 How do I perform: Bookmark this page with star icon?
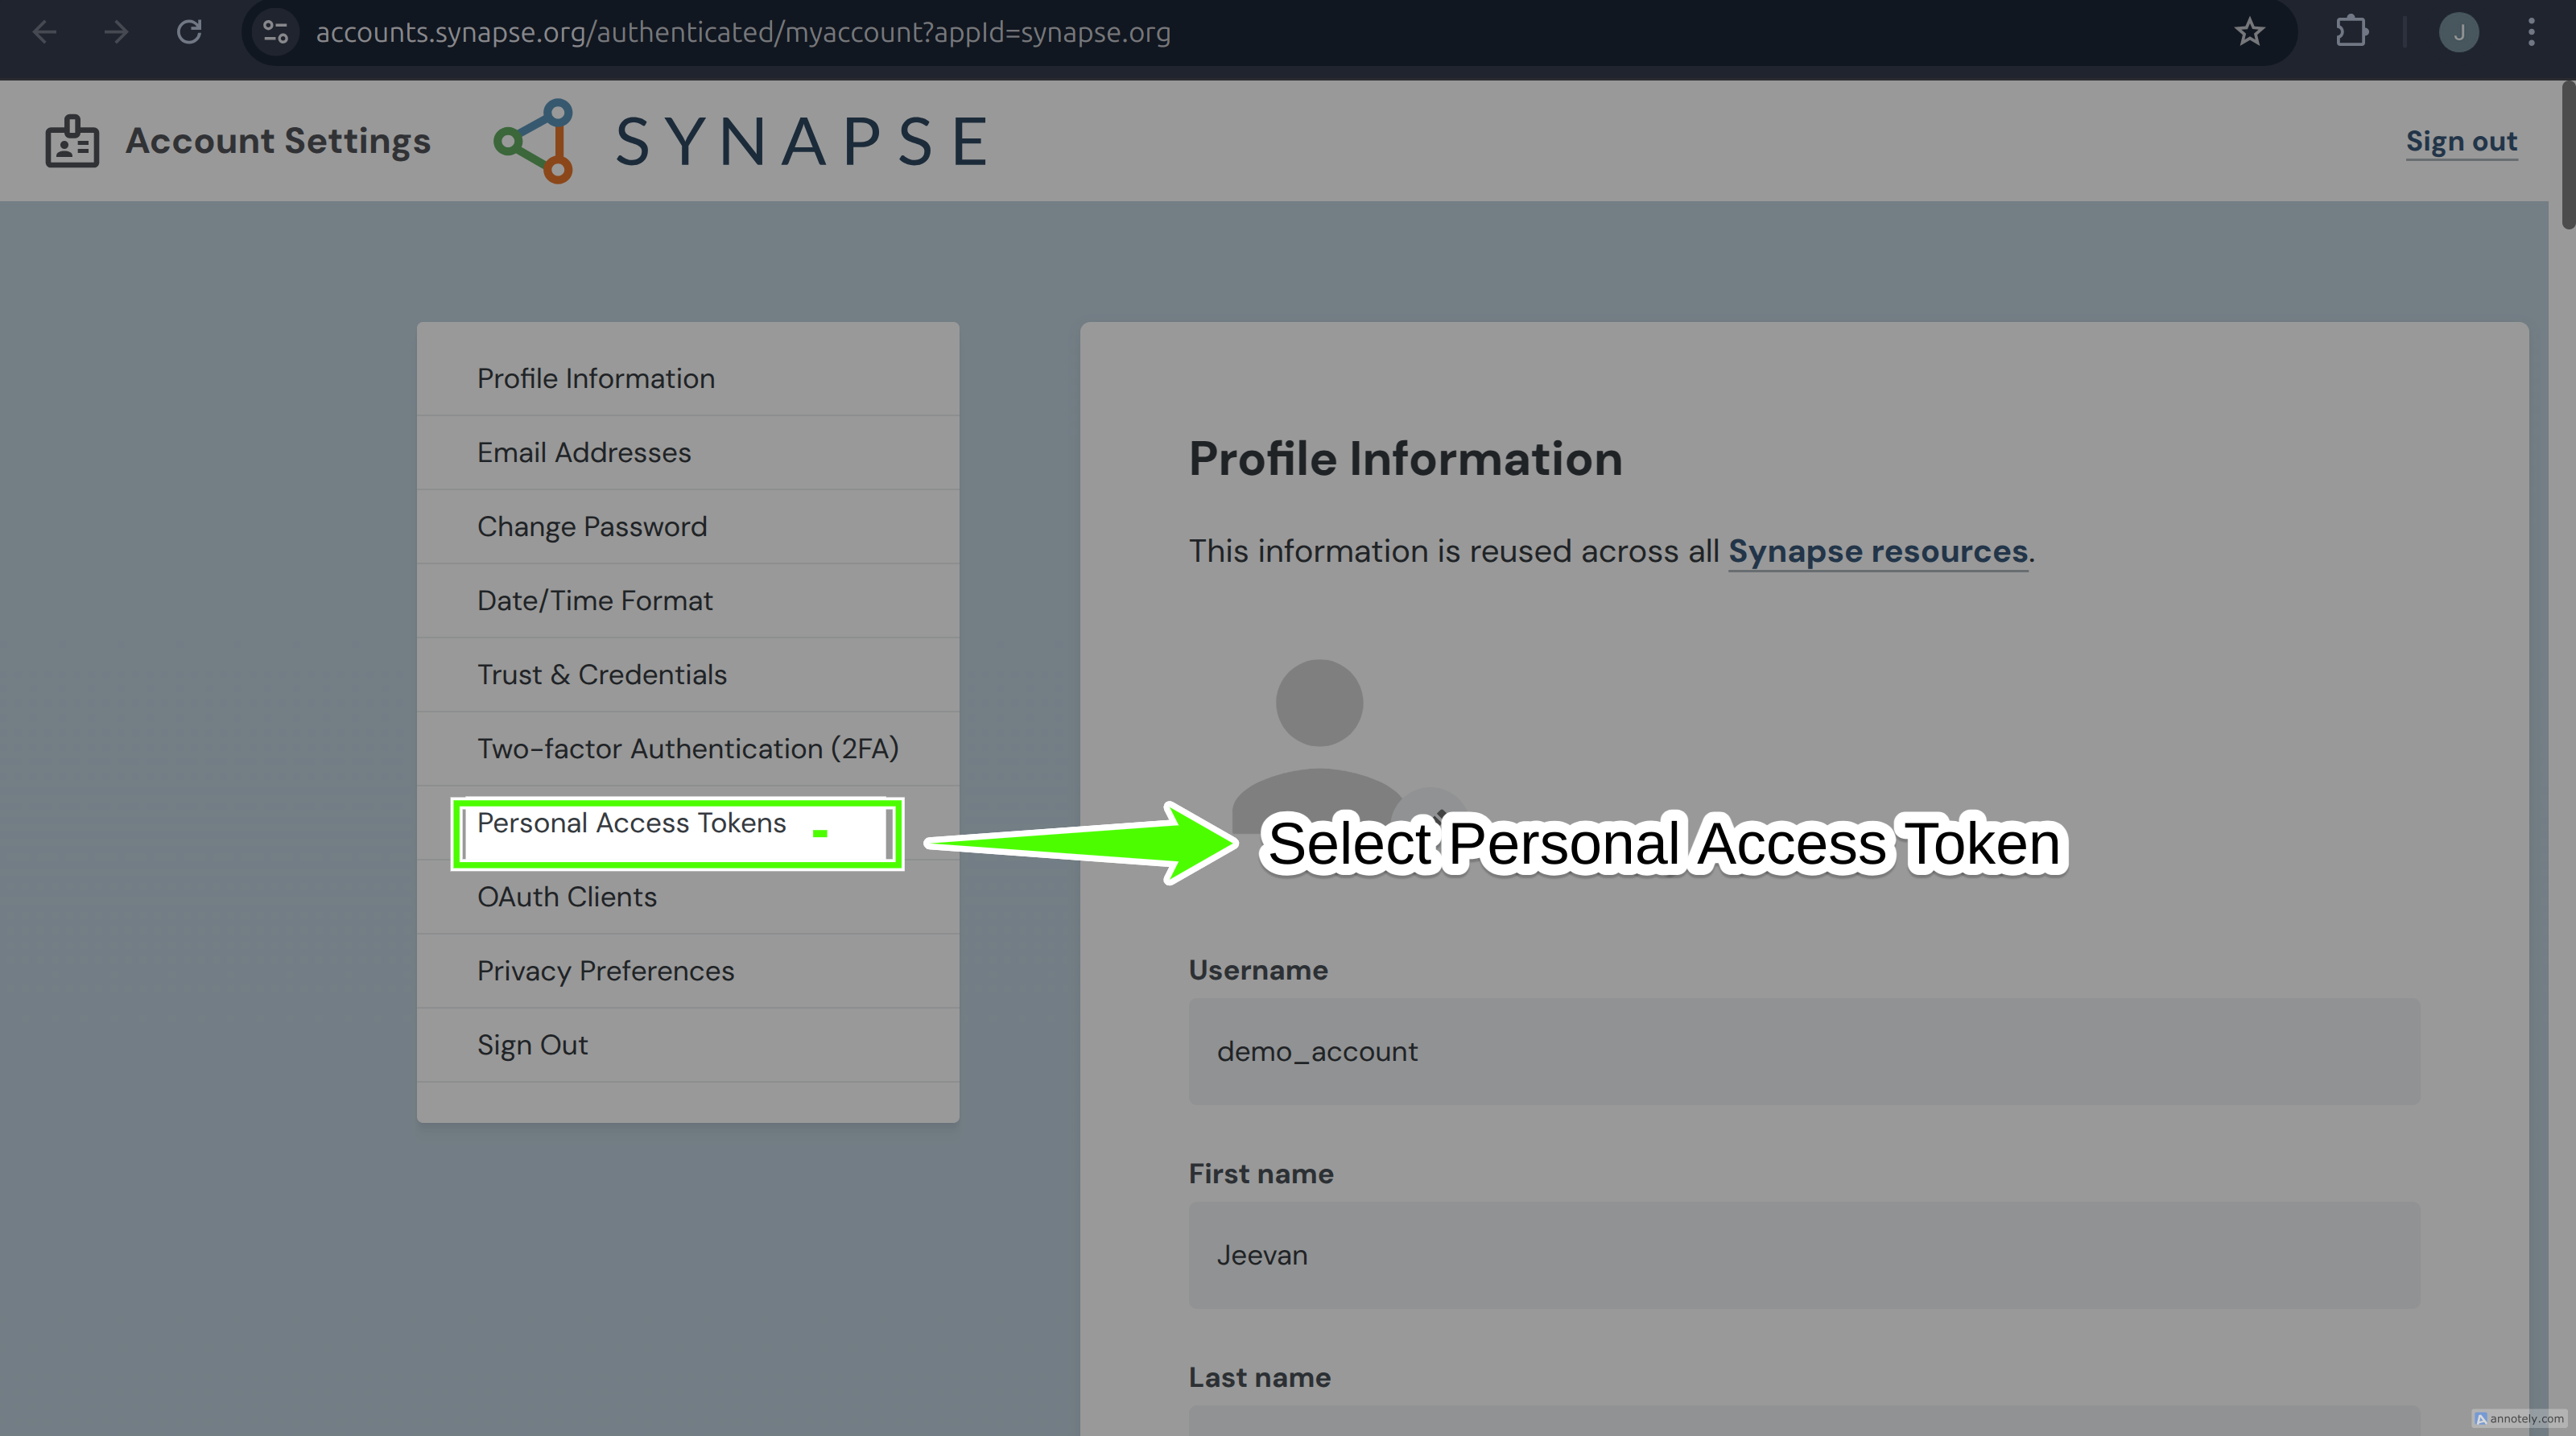[2249, 32]
